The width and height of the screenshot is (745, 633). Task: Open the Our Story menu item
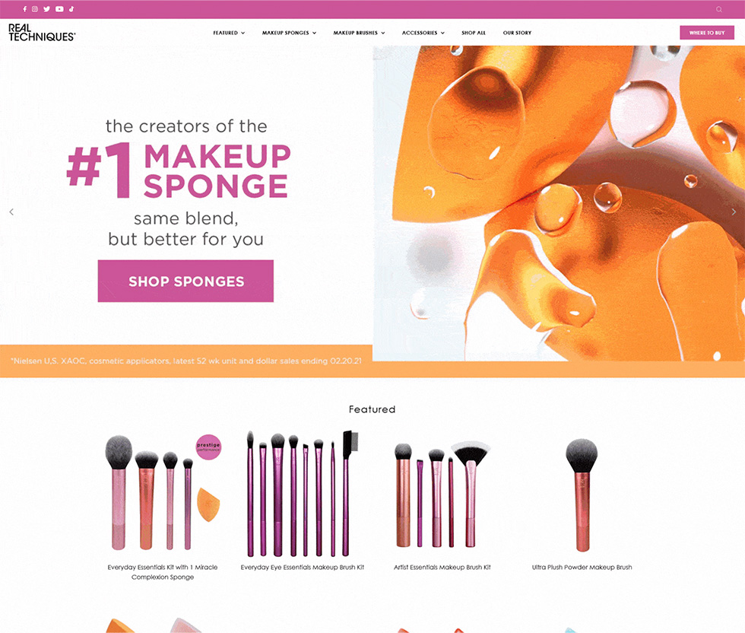(x=518, y=33)
